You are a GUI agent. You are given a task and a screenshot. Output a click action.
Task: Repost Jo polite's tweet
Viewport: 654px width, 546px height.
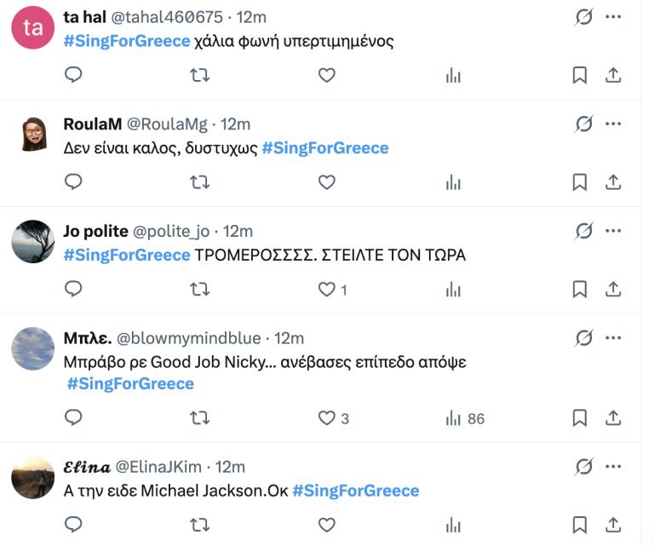(199, 290)
